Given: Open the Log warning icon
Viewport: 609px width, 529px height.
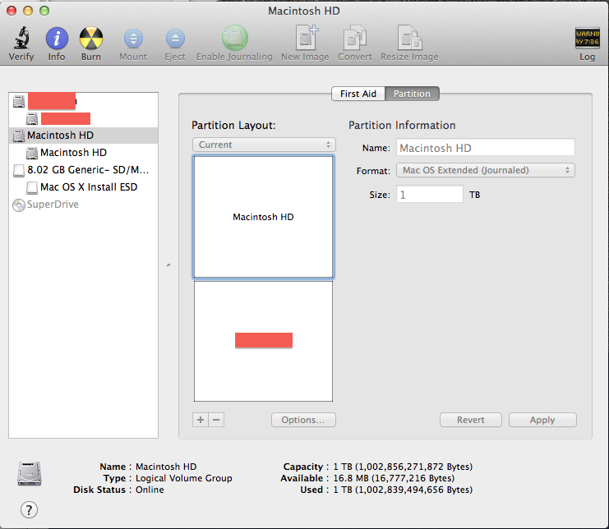Looking at the screenshot, I should pos(587,38).
